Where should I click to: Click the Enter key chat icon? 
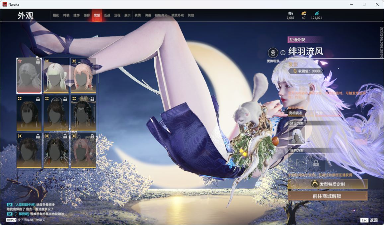(11, 220)
